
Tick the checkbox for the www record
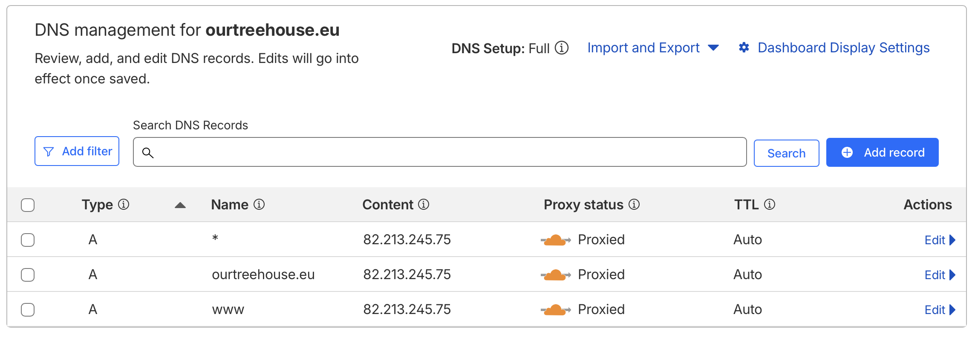coord(28,310)
